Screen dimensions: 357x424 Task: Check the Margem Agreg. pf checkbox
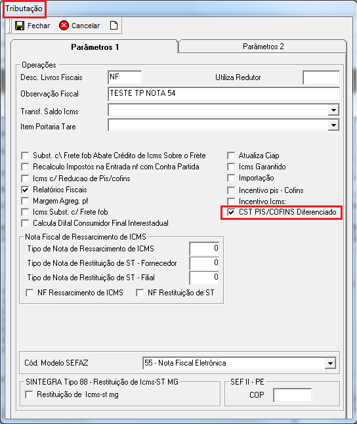(x=25, y=201)
